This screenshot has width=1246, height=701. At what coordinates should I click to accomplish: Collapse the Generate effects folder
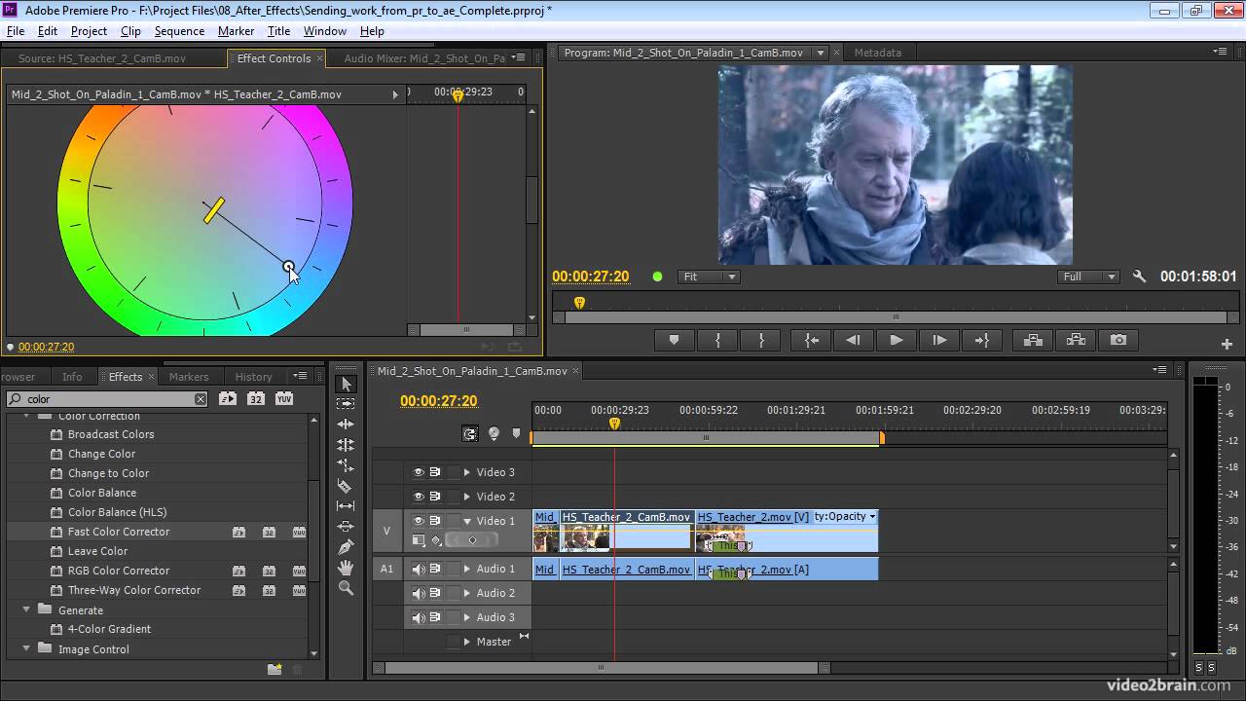[x=26, y=610]
